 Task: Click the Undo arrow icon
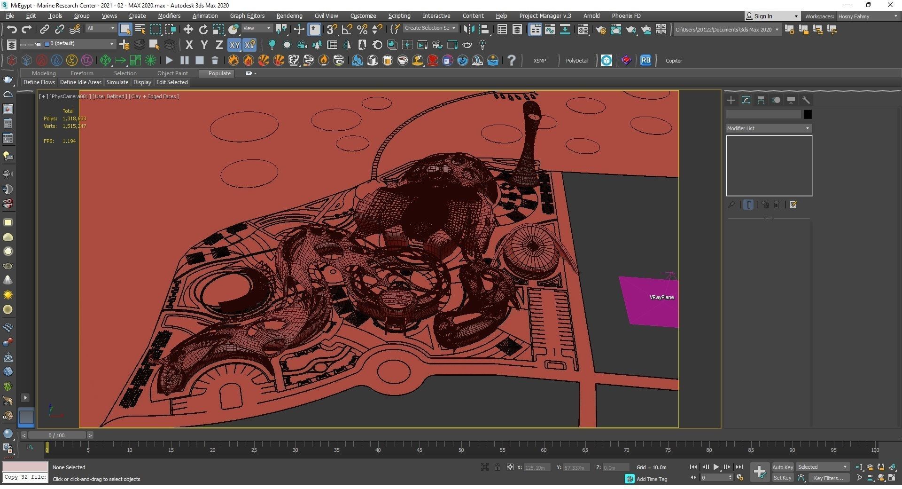(x=11, y=30)
